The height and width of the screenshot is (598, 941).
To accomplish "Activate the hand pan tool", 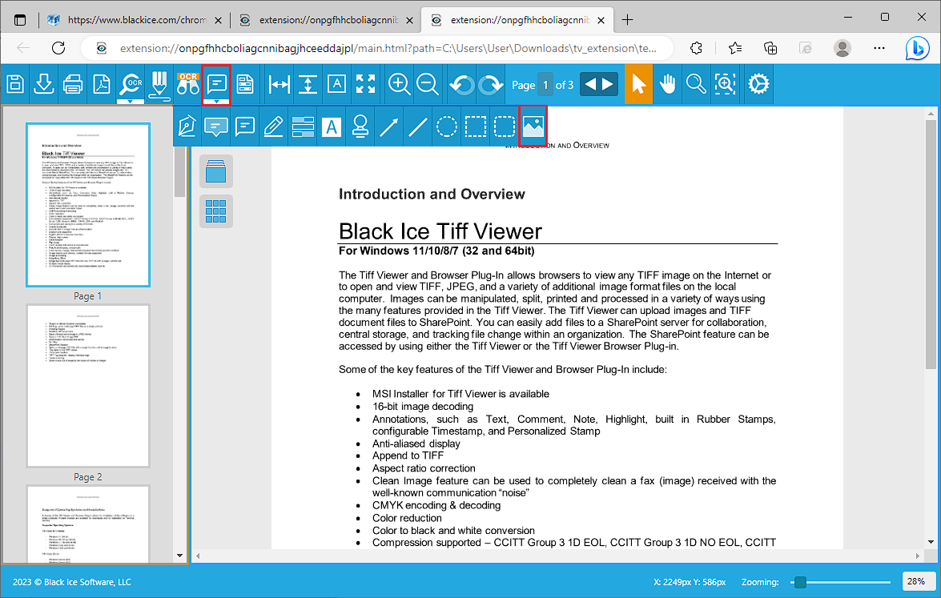I will [x=667, y=85].
